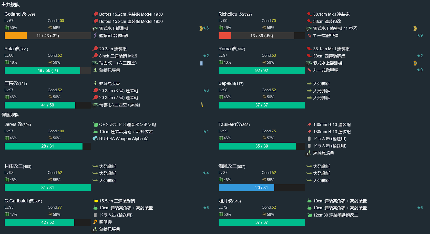Click the ドラム缶 (輸送用) drum icon on Ташкент
The image size is (430, 234).
[309, 139]
